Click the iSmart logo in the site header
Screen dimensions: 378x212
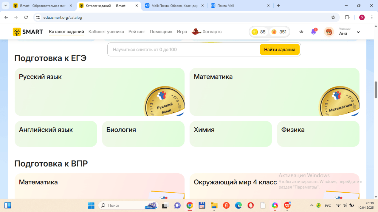[x=28, y=32]
